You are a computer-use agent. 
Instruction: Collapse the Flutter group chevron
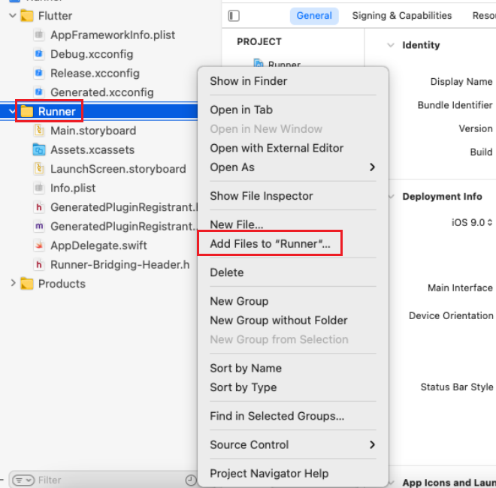coord(13,16)
